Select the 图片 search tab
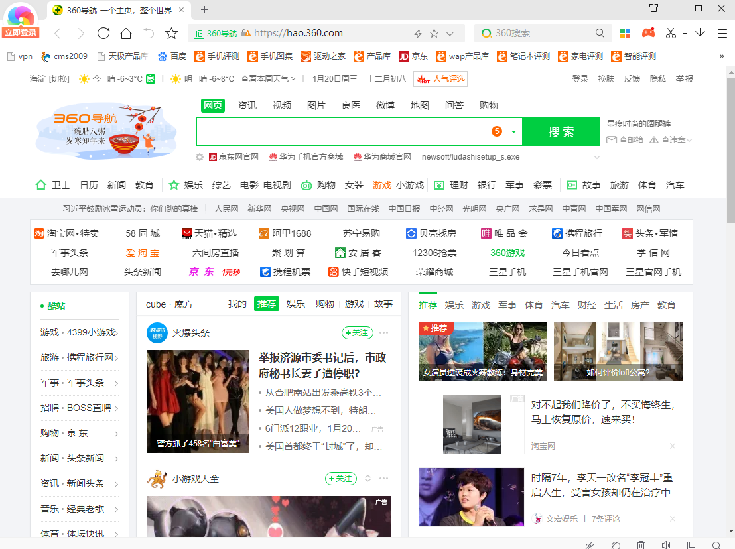 pyautogui.click(x=316, y=105)
